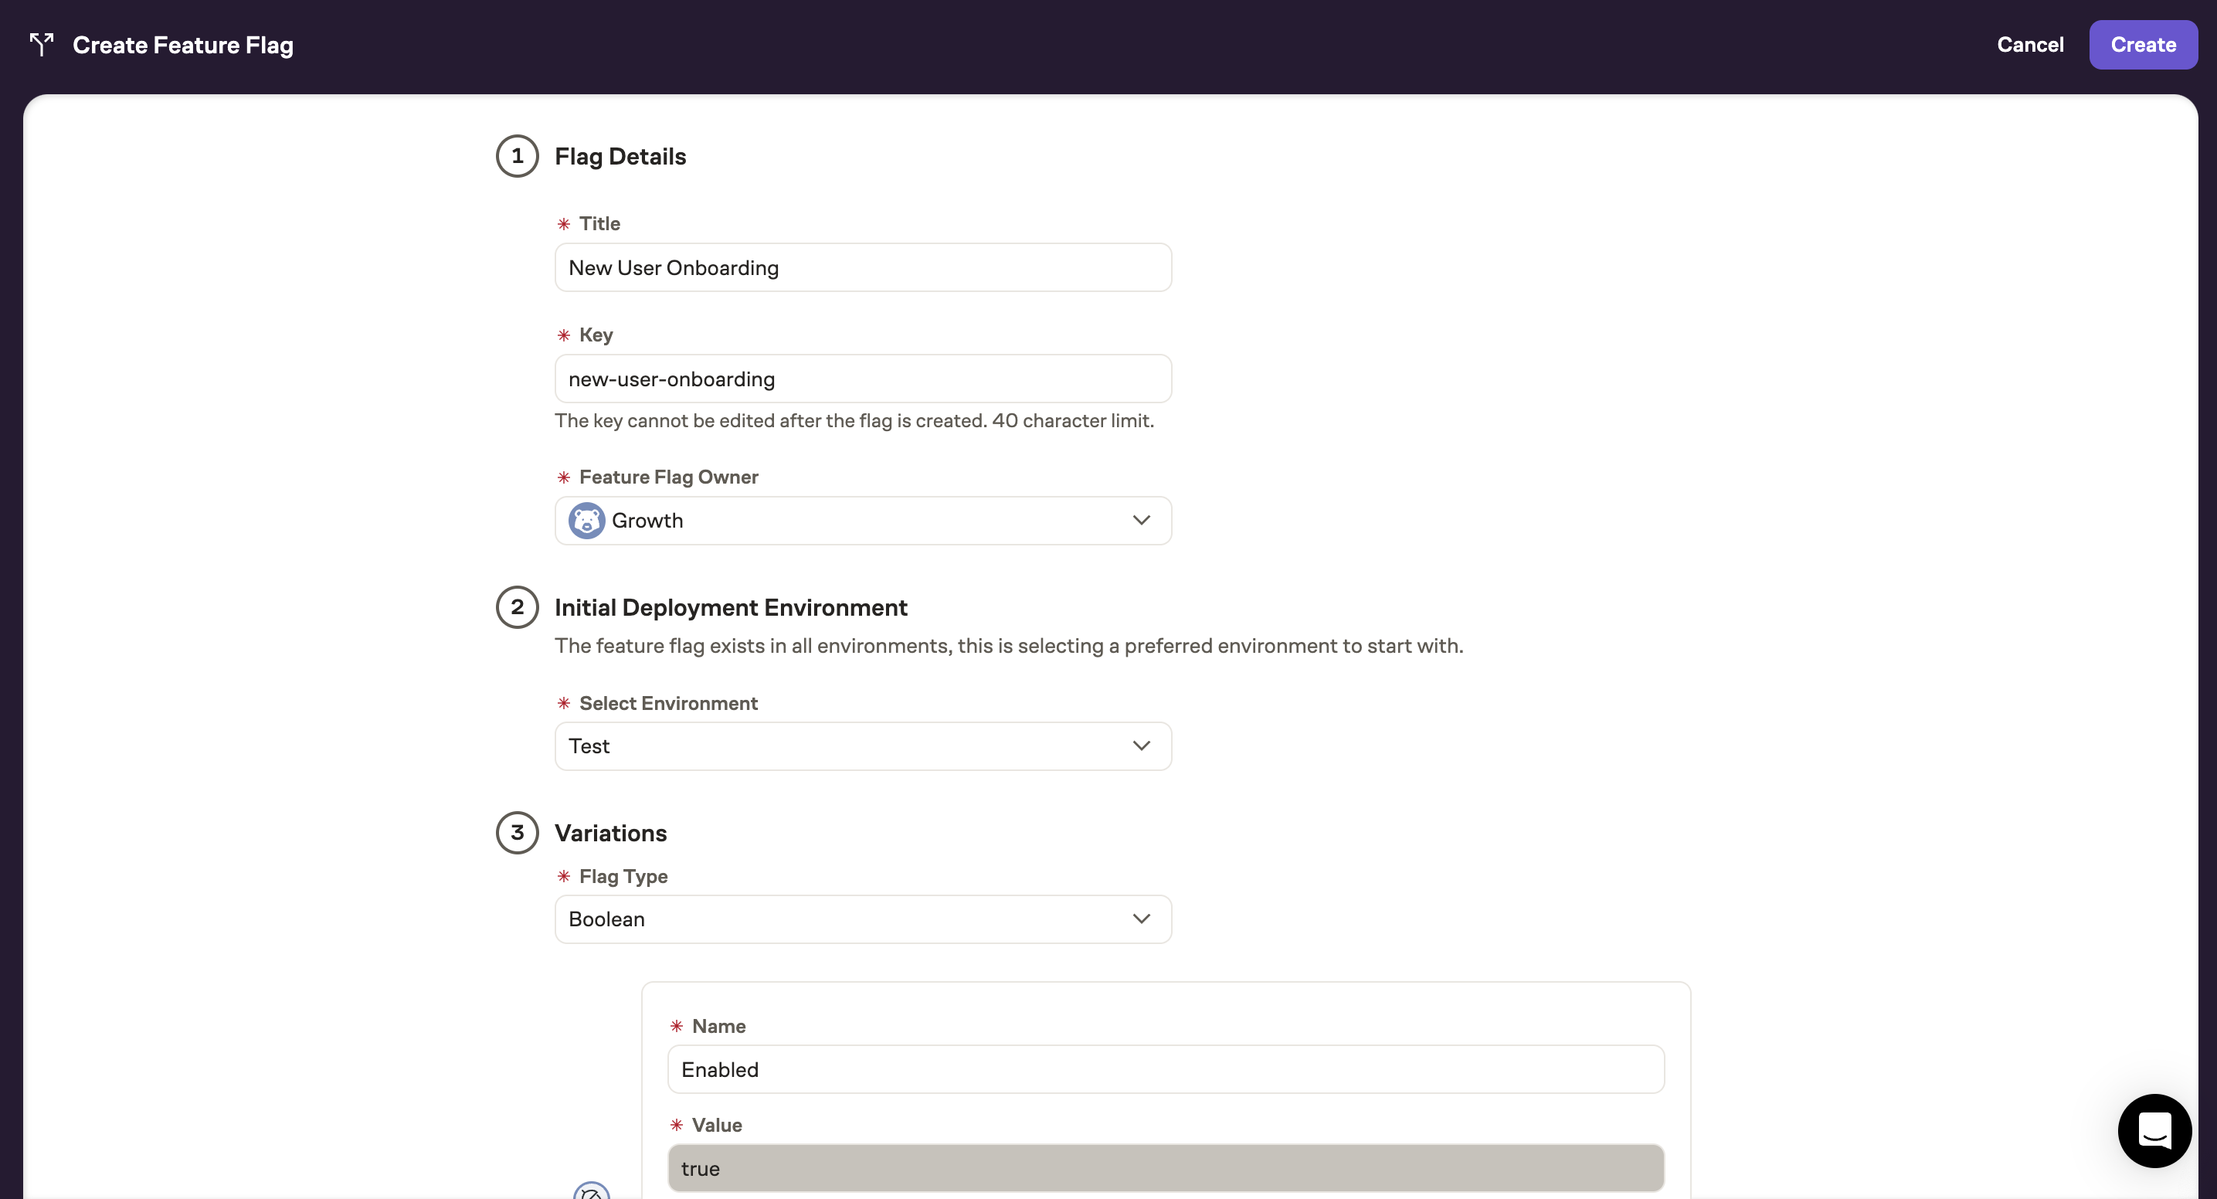This screenshot has width=2217, height=1199.
Task: Click the Create button
Action: click(2143, 42)
